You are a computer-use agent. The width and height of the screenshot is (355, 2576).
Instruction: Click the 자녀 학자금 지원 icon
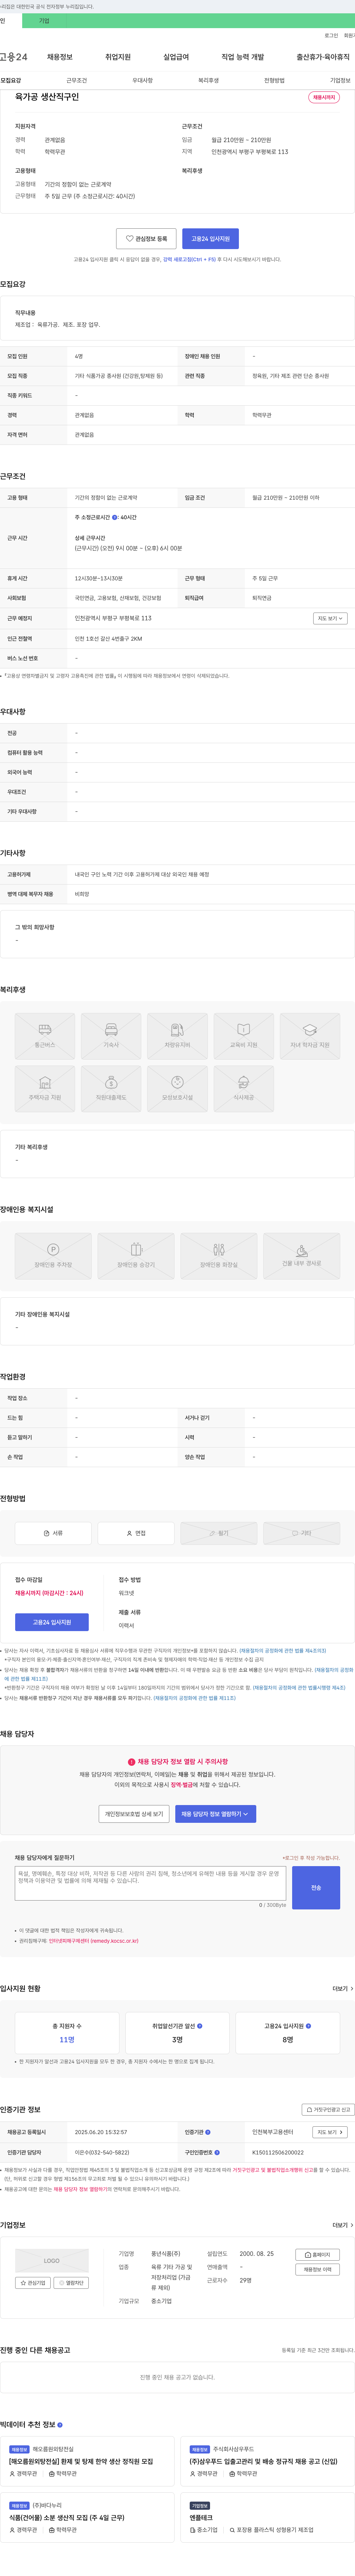click(x=310, y=1036)
